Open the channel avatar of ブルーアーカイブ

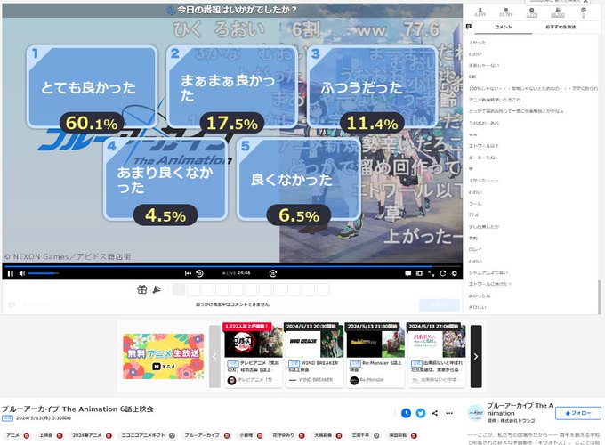(475, 413)
